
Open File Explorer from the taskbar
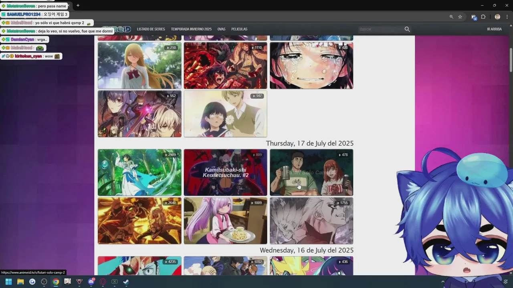(x=20, y=282)
